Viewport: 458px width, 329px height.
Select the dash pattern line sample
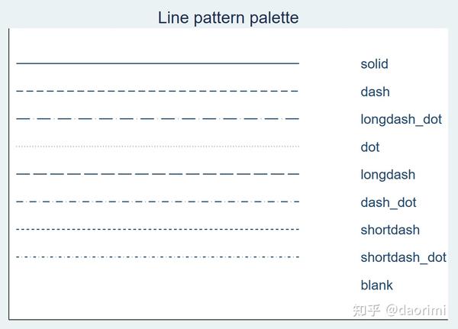click(x=157, y=91)
